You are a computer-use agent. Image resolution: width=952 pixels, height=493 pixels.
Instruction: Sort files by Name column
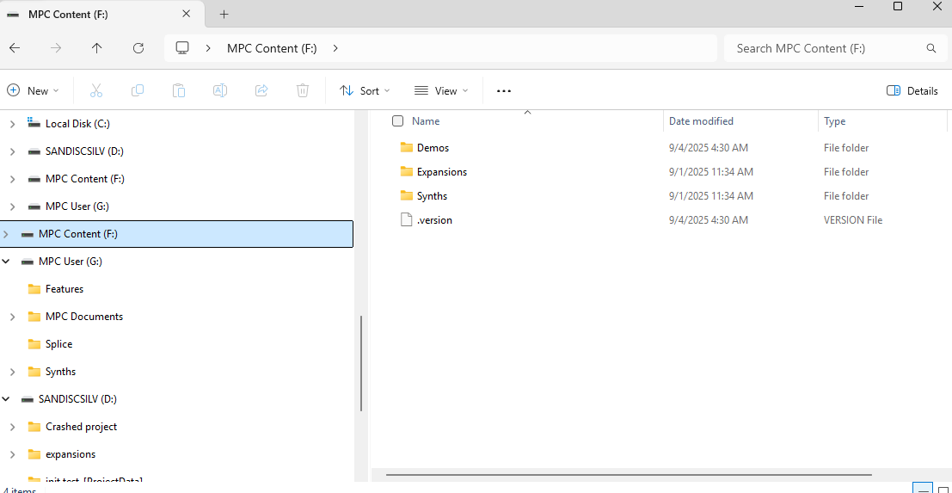(x=426, y=120)
